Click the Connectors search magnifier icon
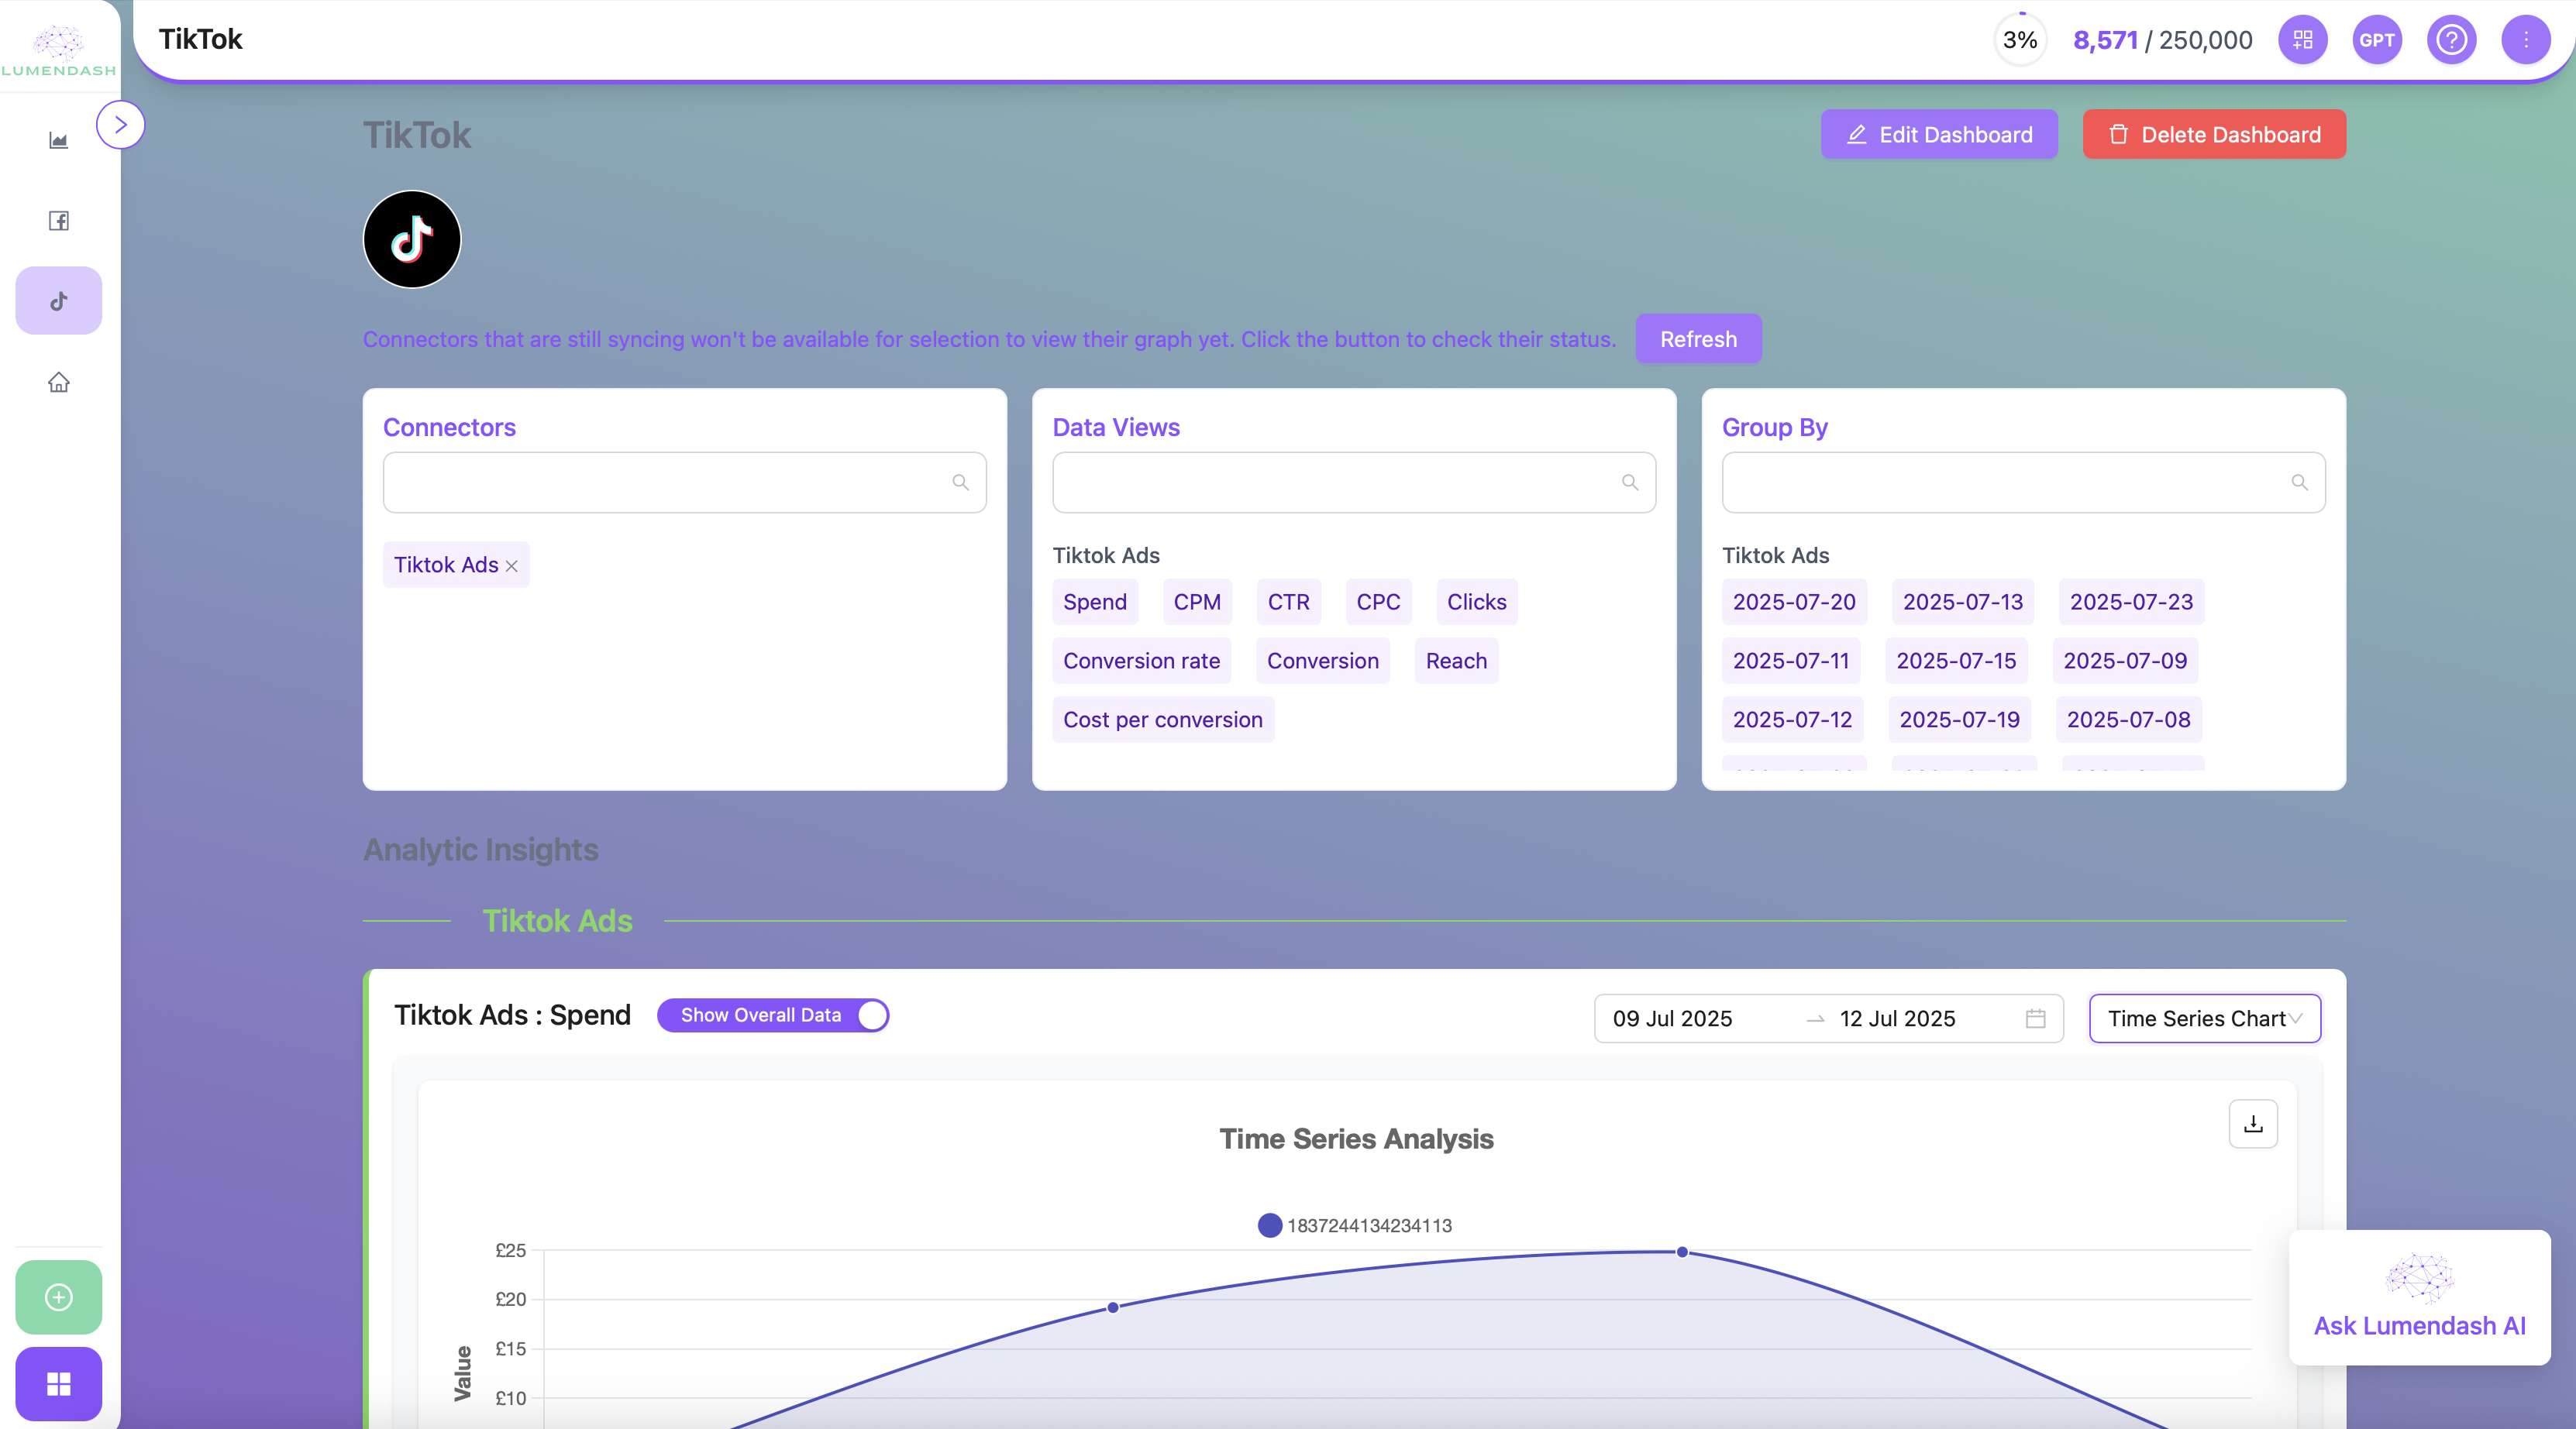Viewport: 2576px width, 1429px height. click(960, 483)
